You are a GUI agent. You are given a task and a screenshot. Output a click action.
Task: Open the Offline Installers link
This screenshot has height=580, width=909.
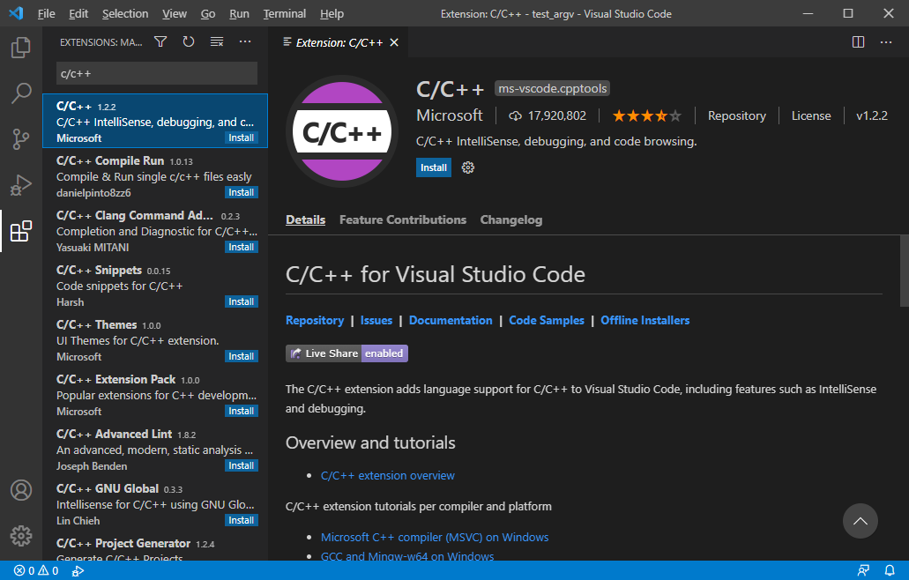(645, 321)
